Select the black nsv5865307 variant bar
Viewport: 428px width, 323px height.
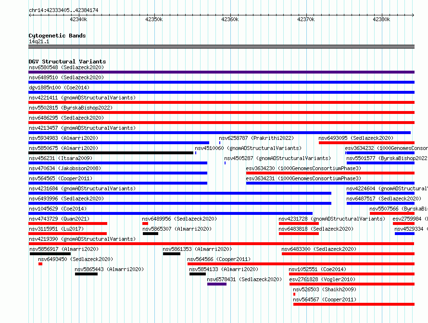[151, 234]
